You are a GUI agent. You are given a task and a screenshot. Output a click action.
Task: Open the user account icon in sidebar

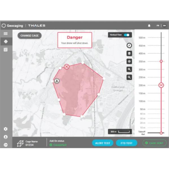point(6,137)
